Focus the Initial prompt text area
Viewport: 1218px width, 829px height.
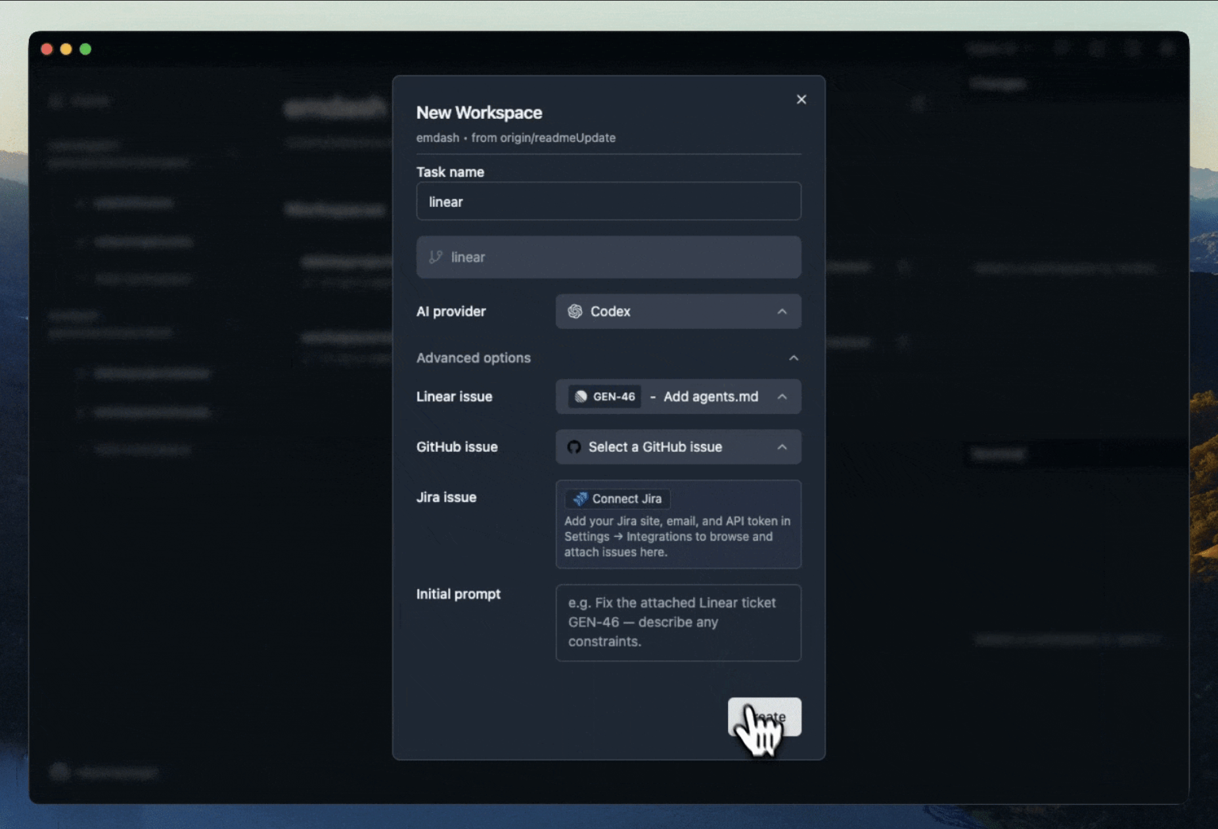click(677, 622)
